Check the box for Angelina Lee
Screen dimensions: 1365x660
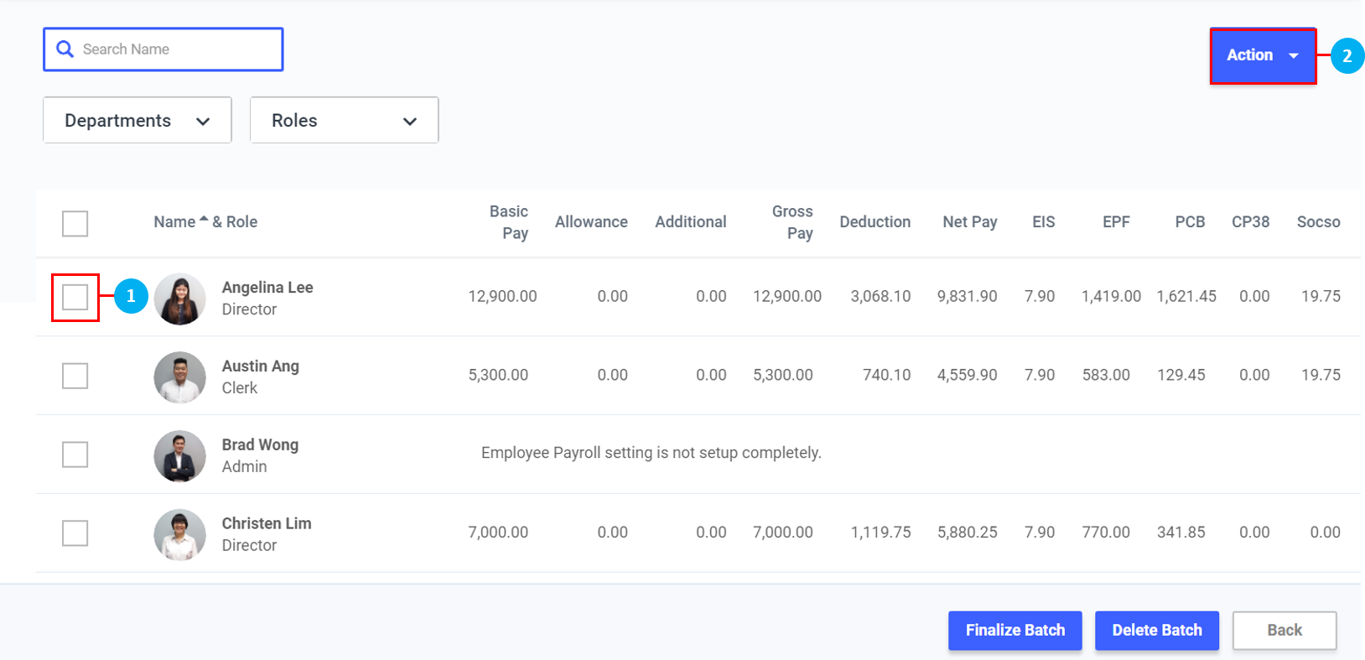click(x=75, y=297)
